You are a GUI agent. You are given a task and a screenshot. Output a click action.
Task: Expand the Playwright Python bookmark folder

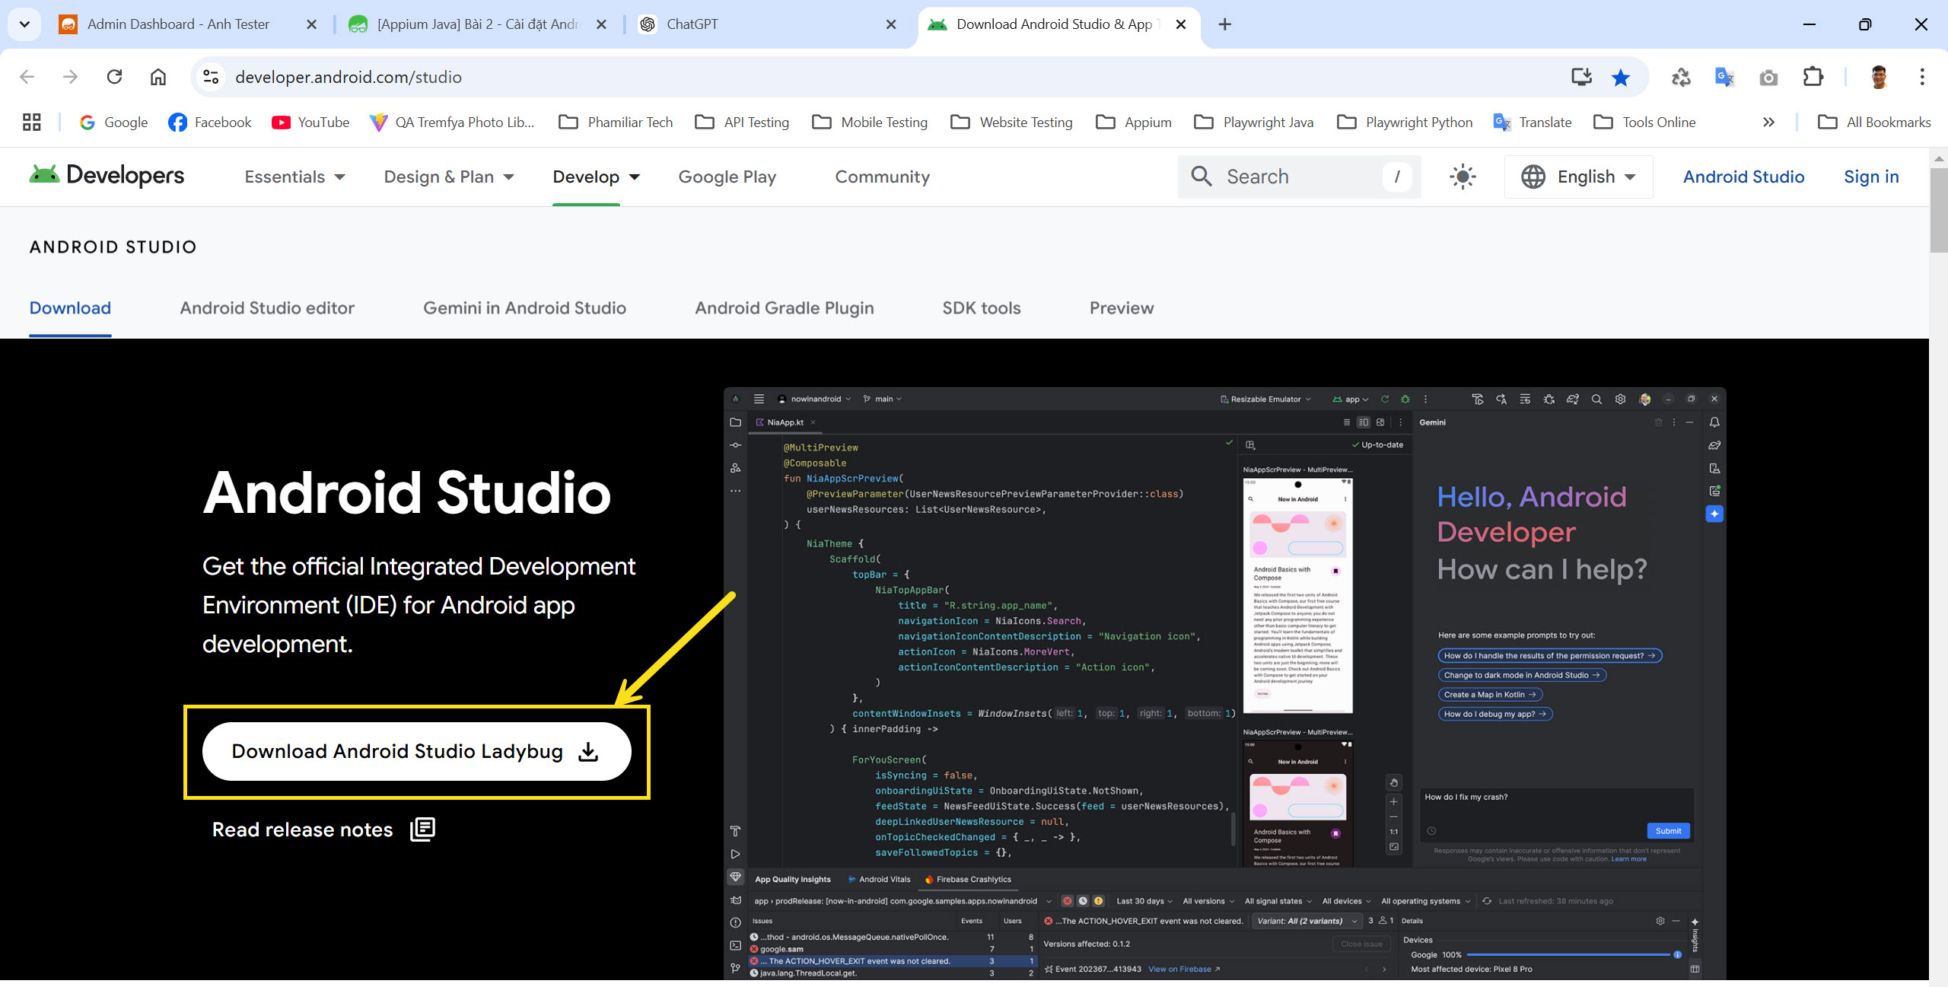point(1405,122)
